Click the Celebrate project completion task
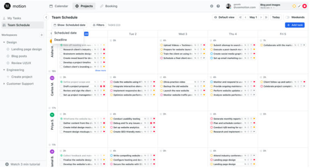The width and height of the screenshot is (310, 168). (283, 86)
